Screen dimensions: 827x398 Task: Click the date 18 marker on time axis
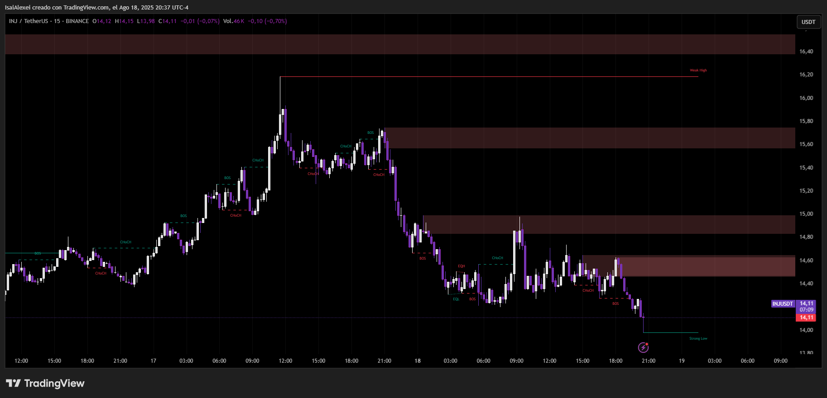click(x=417, y=361)
